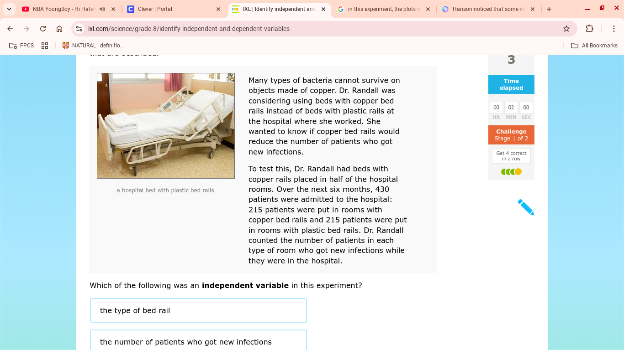
Task: Open the NATURAL definition bookmark
Action: coord(93,46)
